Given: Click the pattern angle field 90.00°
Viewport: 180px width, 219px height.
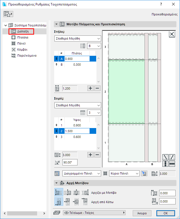Looking at the screenshot, I should [x=70, y=162].
